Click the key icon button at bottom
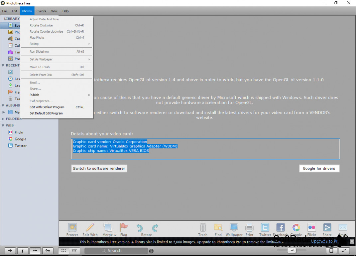The width and height of the screenshot is (356, 256). point(48,251)
